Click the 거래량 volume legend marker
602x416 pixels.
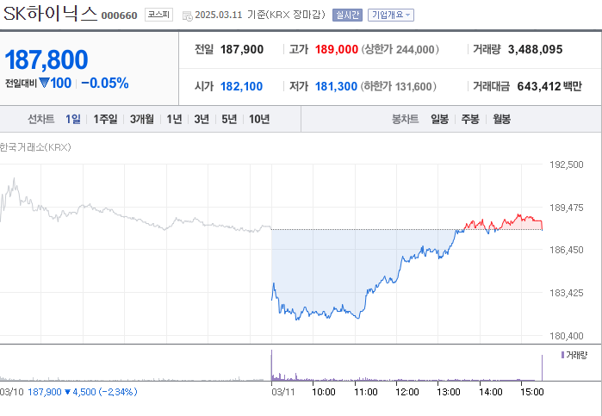click(574, 355)
